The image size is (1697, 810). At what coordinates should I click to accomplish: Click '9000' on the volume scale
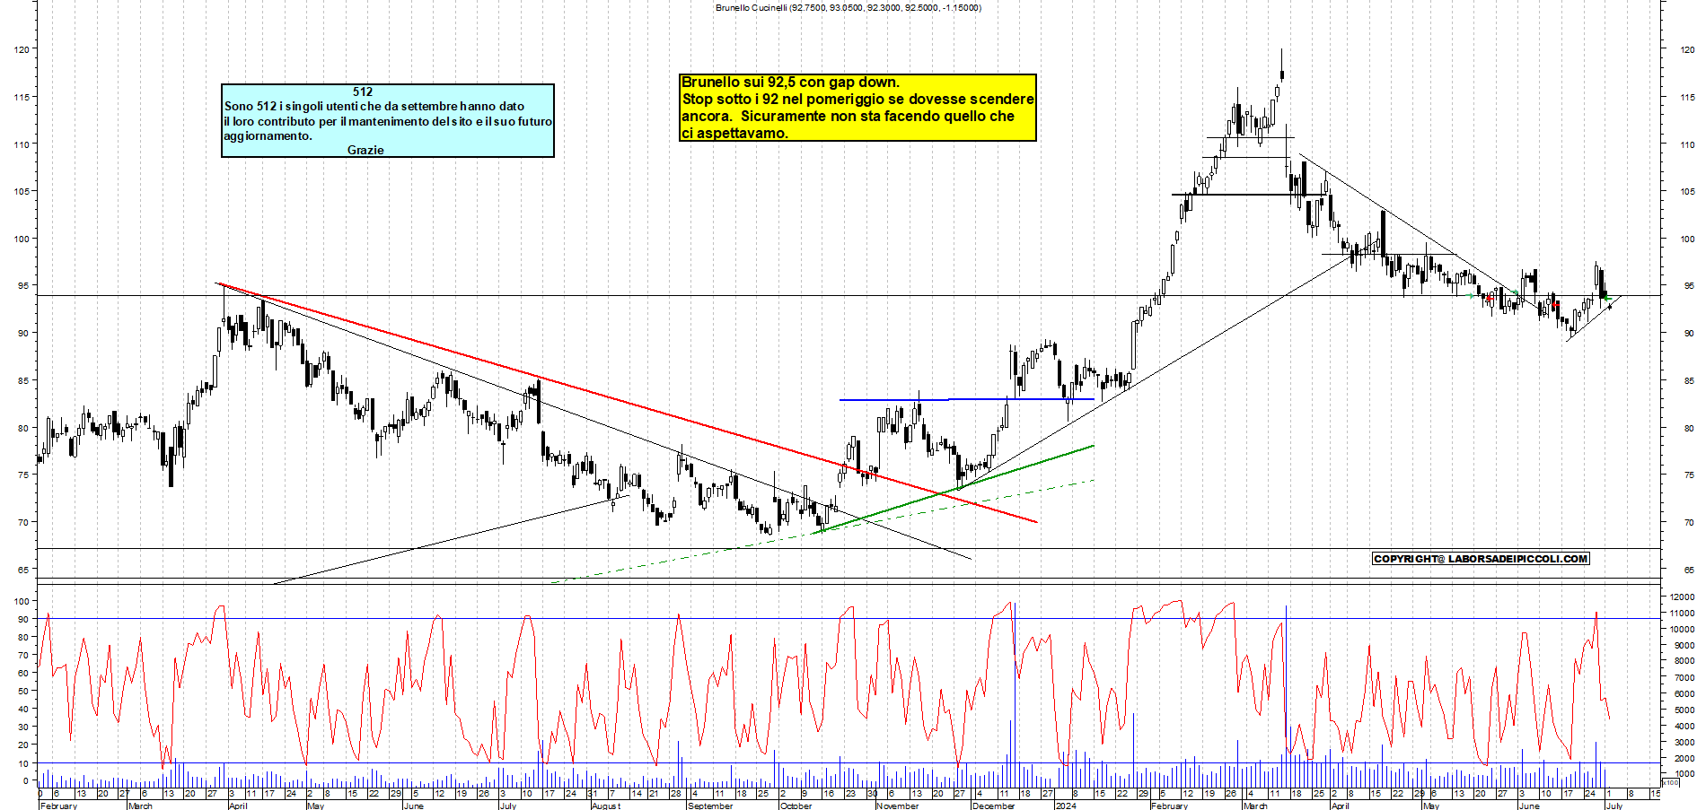click(1684, 645)
